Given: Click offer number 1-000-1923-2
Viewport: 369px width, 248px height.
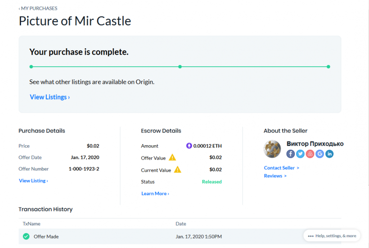Looking at the screenshot, I should 84,169.
